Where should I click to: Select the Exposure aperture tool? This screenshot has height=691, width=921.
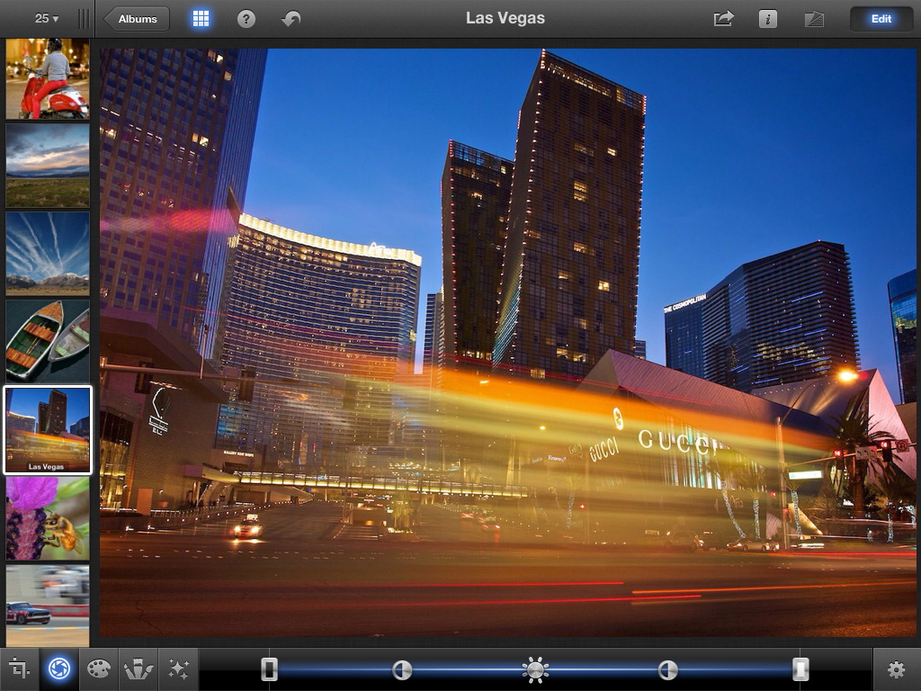58,669
